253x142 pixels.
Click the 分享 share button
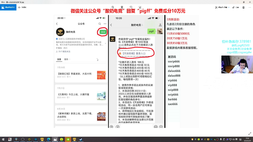click(236, 7)
